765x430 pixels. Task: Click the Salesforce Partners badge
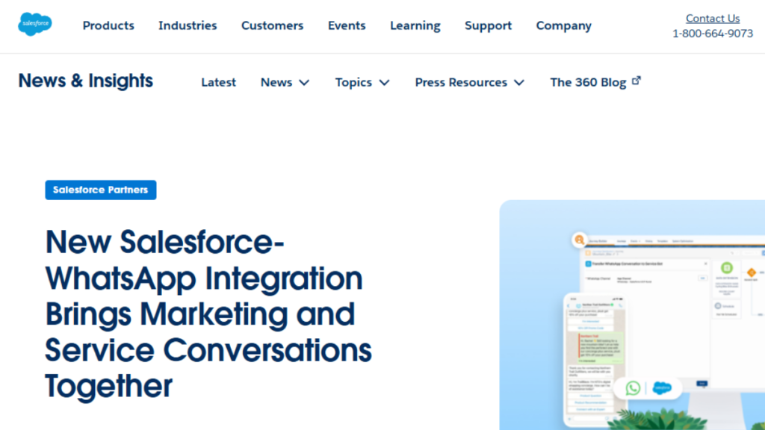pyautogui.click(x=100, y=190)
